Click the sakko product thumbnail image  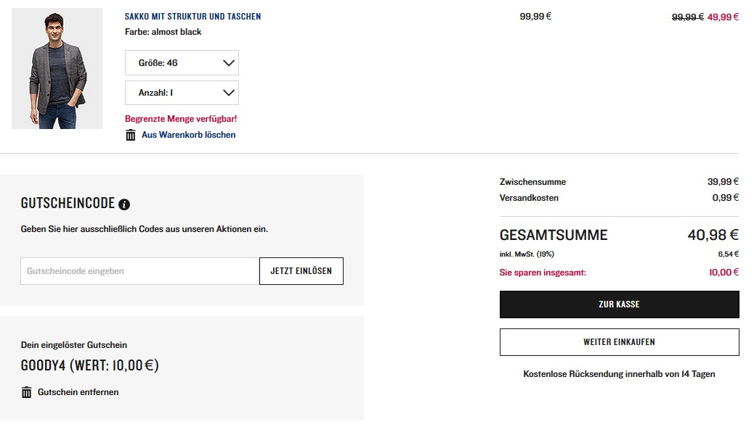[x=57, y=68]
